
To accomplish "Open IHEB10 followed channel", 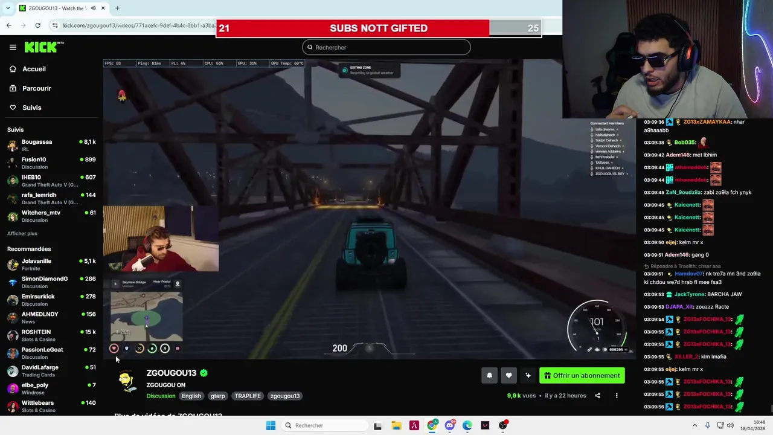I will point(51,181).
